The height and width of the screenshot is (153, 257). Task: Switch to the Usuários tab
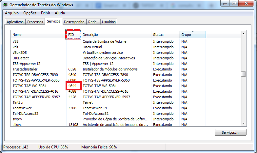coord(109,22)
